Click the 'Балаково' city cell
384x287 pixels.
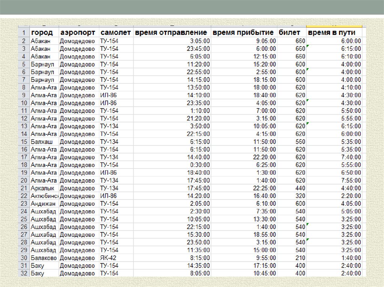point(44,258)
